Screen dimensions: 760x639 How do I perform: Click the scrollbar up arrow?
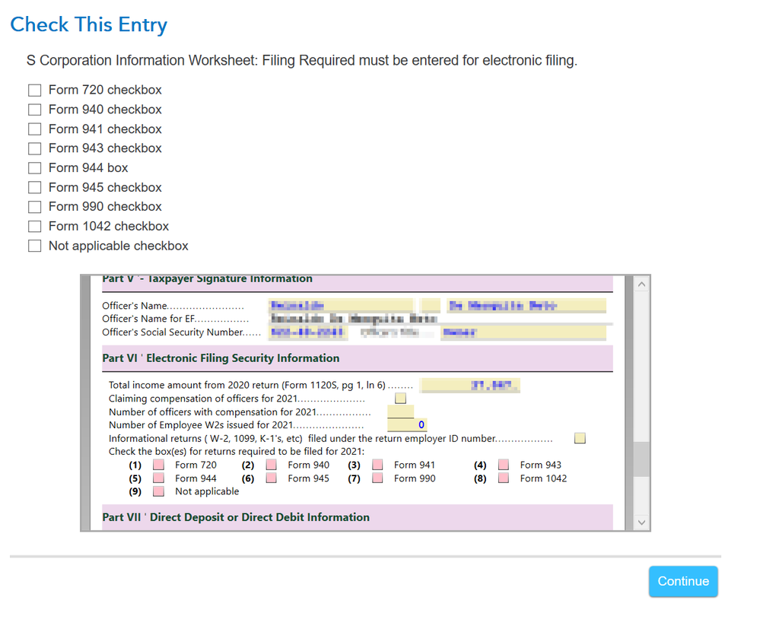(x=641, y=283)
